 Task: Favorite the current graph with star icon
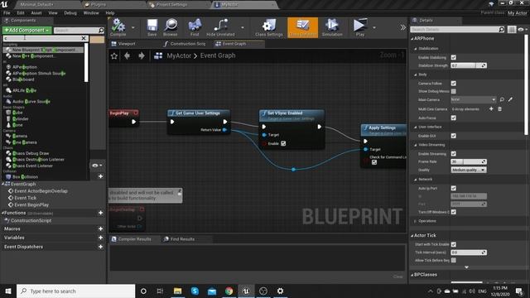point(114,55)
